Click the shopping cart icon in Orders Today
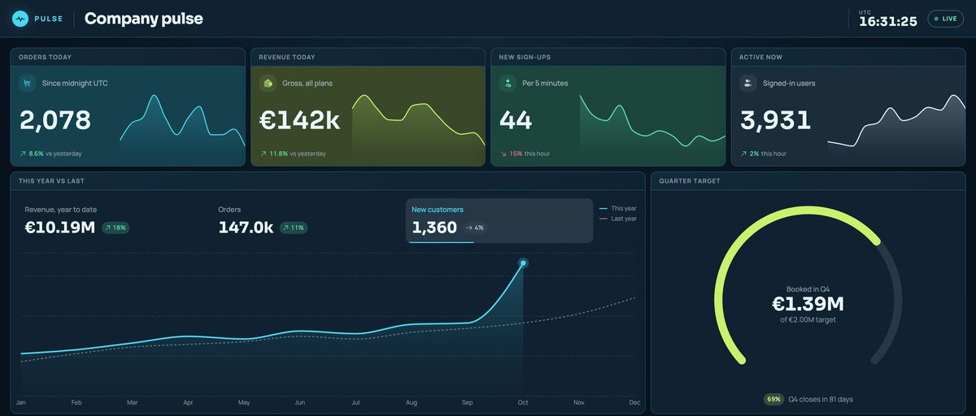 [x=27, y=83]
